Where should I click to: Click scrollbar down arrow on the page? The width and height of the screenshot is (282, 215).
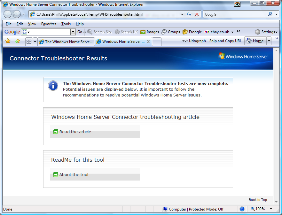pos(276,202)
